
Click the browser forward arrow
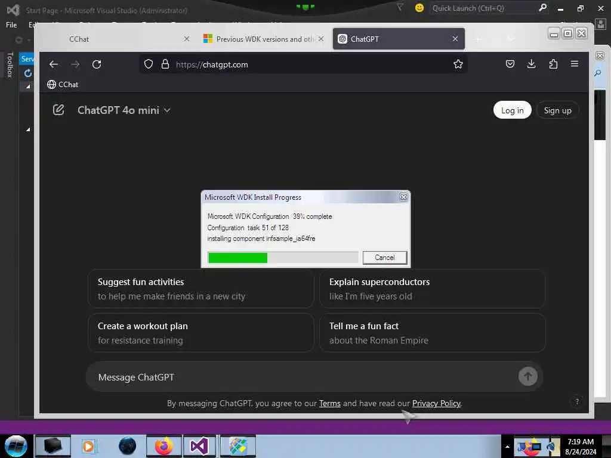[x=75, y=64]
